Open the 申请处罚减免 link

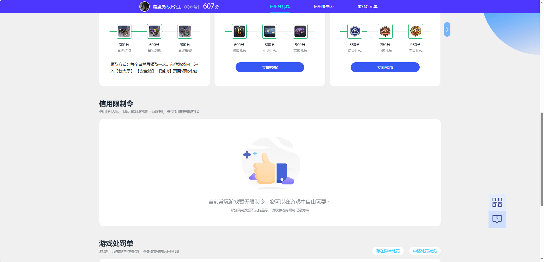point(425,251)
